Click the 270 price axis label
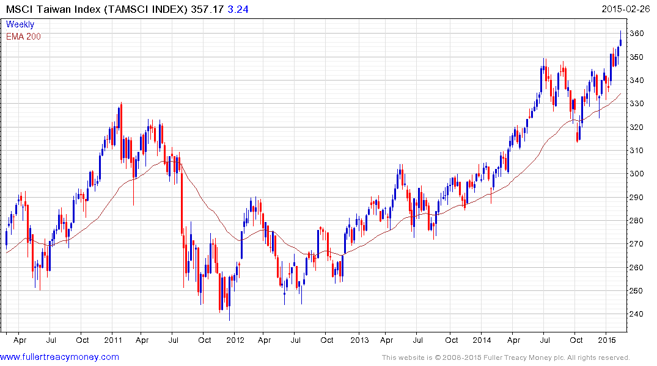 [x=637, y=244]
